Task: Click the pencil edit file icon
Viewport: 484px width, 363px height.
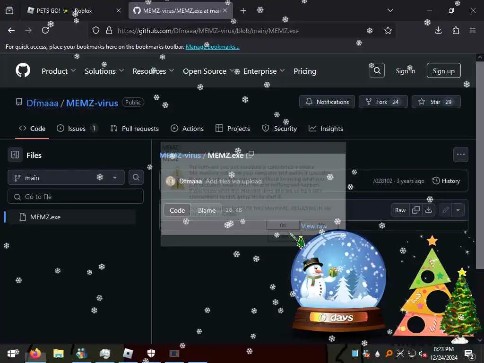Action: click(x=445, y=210)
